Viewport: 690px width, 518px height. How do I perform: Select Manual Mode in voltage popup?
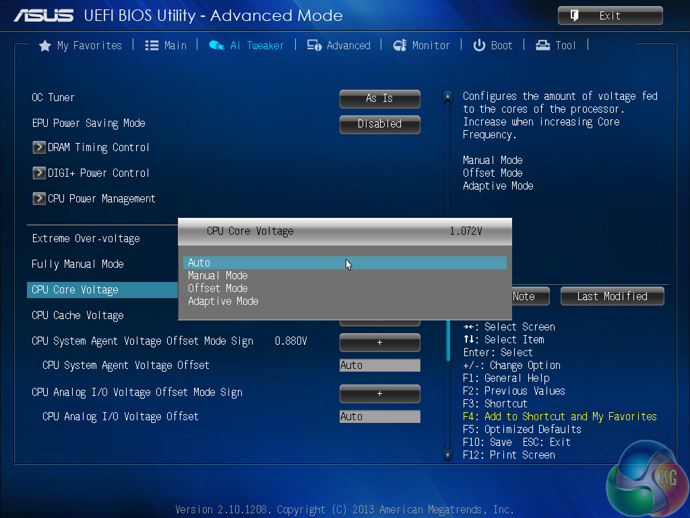click(345, 275)
